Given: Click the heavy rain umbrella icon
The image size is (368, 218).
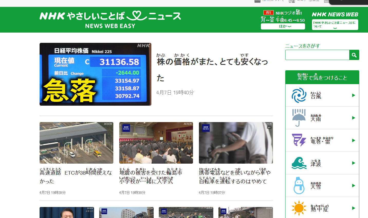Looking at the screenshot, I should point(299,118).
